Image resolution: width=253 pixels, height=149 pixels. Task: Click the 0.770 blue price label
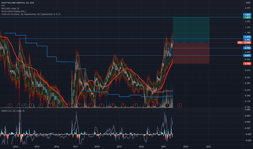coord(247,48)
